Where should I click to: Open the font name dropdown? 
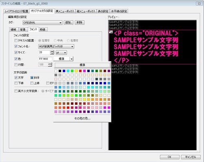click(x=56, y=46)
